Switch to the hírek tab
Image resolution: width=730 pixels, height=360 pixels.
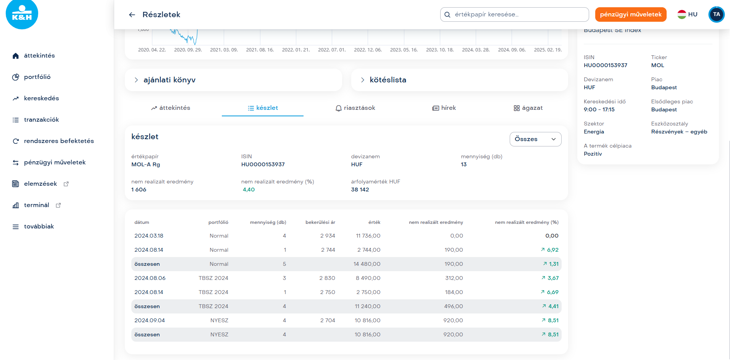[444, 108]
